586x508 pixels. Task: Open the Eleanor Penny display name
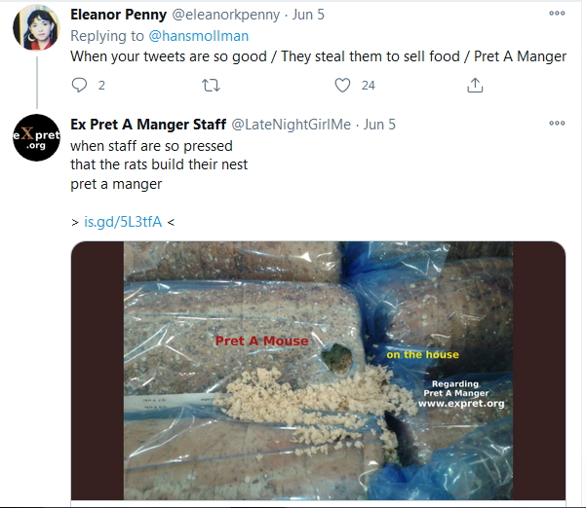[x=118, y=16]
